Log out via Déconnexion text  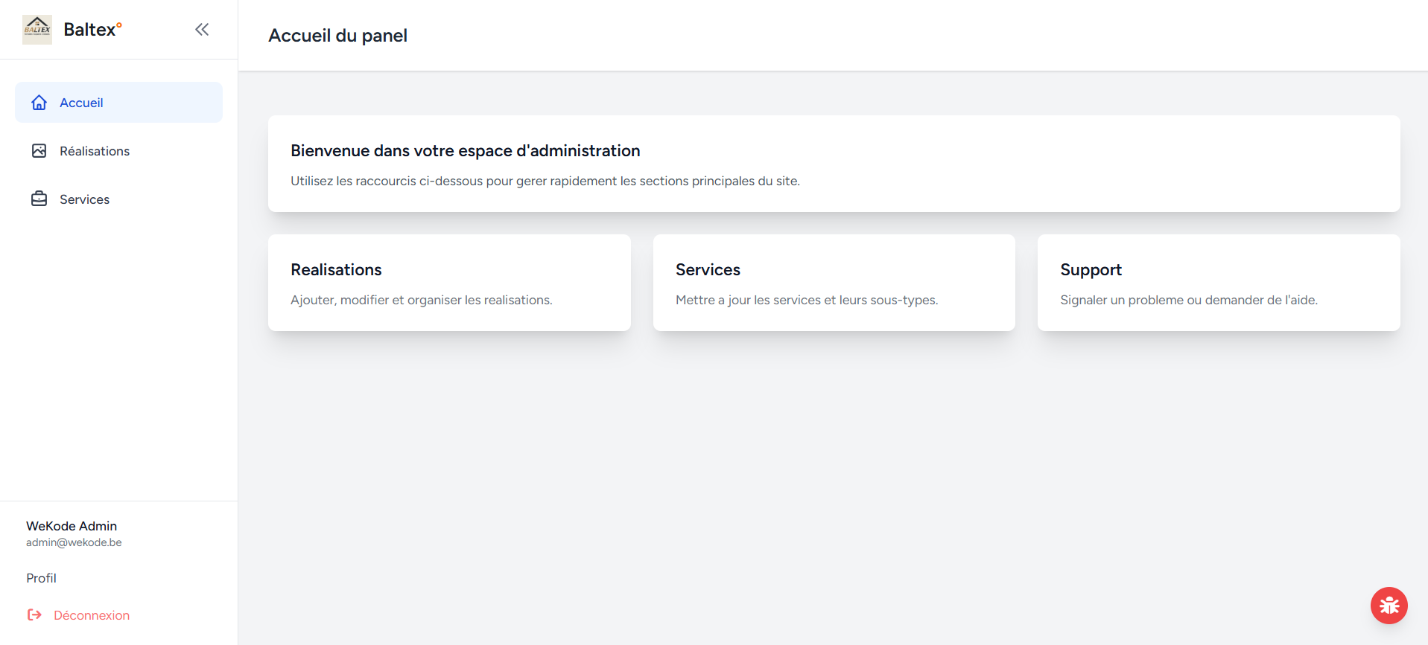pyautogui.click(x=92, y=615)
